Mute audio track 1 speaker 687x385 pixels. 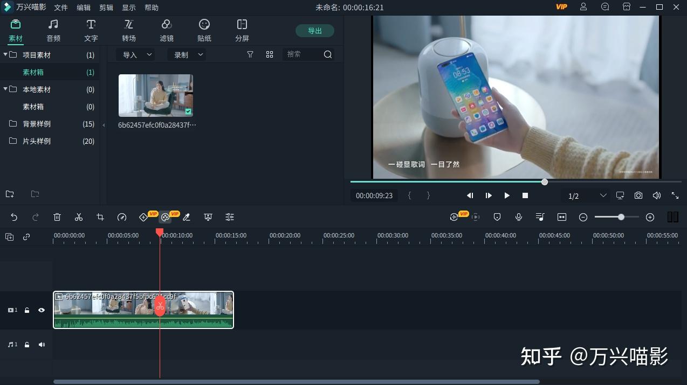coord(42,345)
